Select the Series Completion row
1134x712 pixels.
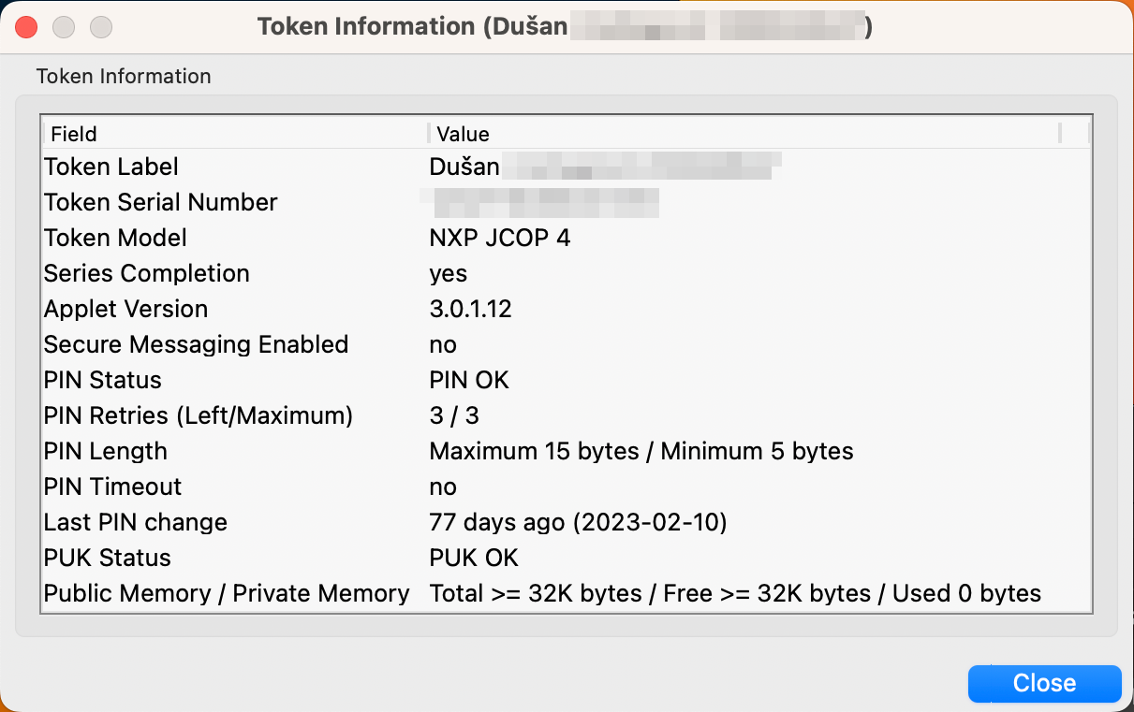(281, 273)
